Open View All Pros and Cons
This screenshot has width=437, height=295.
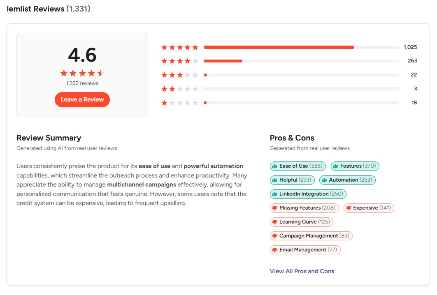point(302,271)
